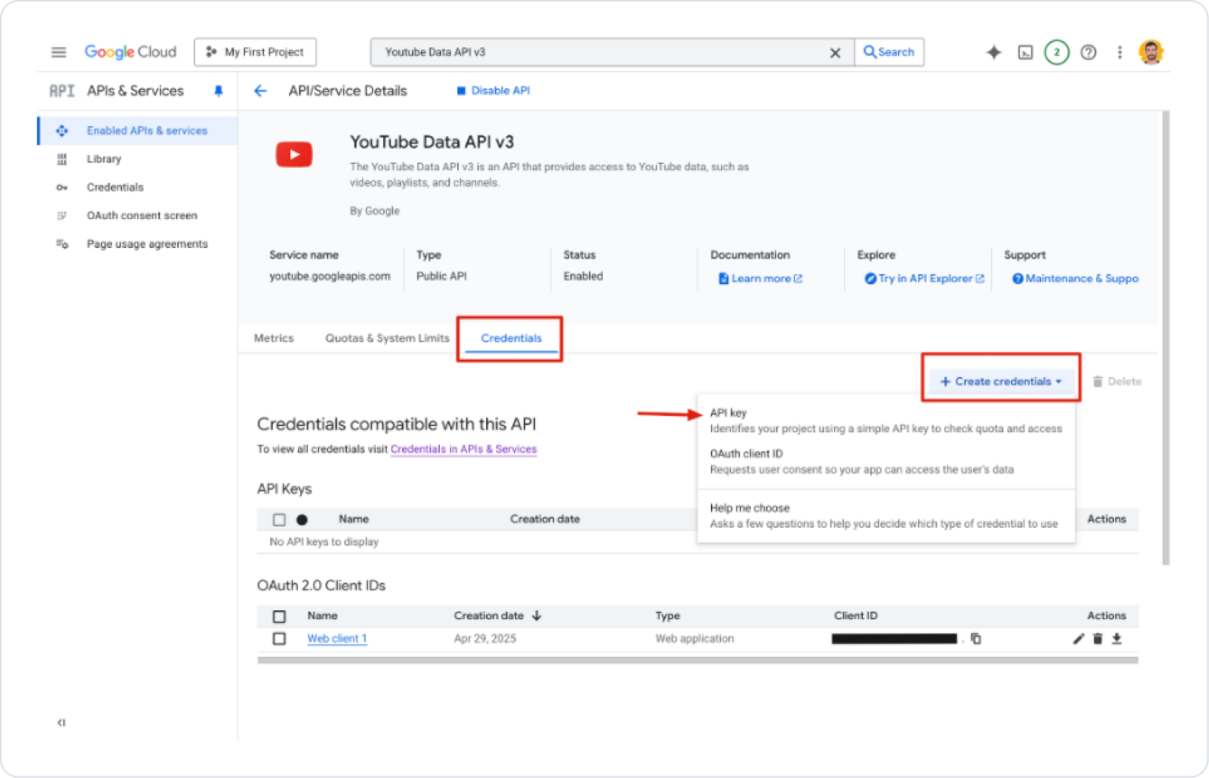Open the help question mark icon

point(1088,53)
